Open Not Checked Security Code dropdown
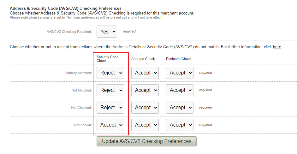 click(x=110, y=108)
